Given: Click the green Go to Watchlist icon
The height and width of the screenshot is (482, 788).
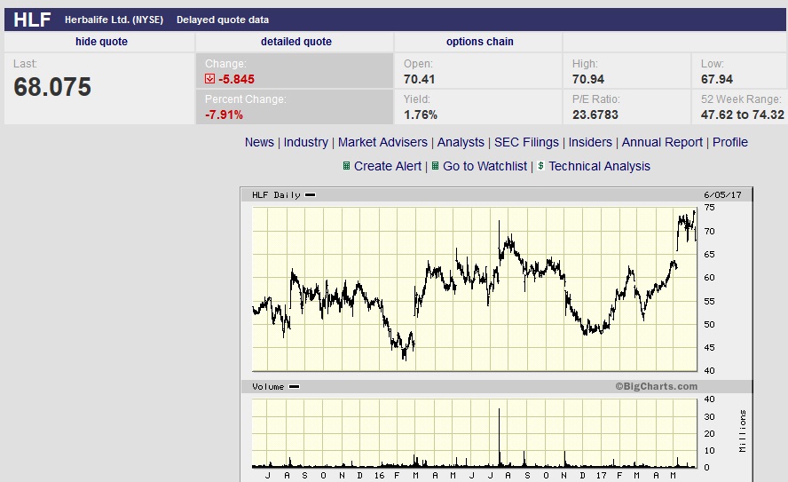Looking at the screenshot, I should click(x=435, y=166).
